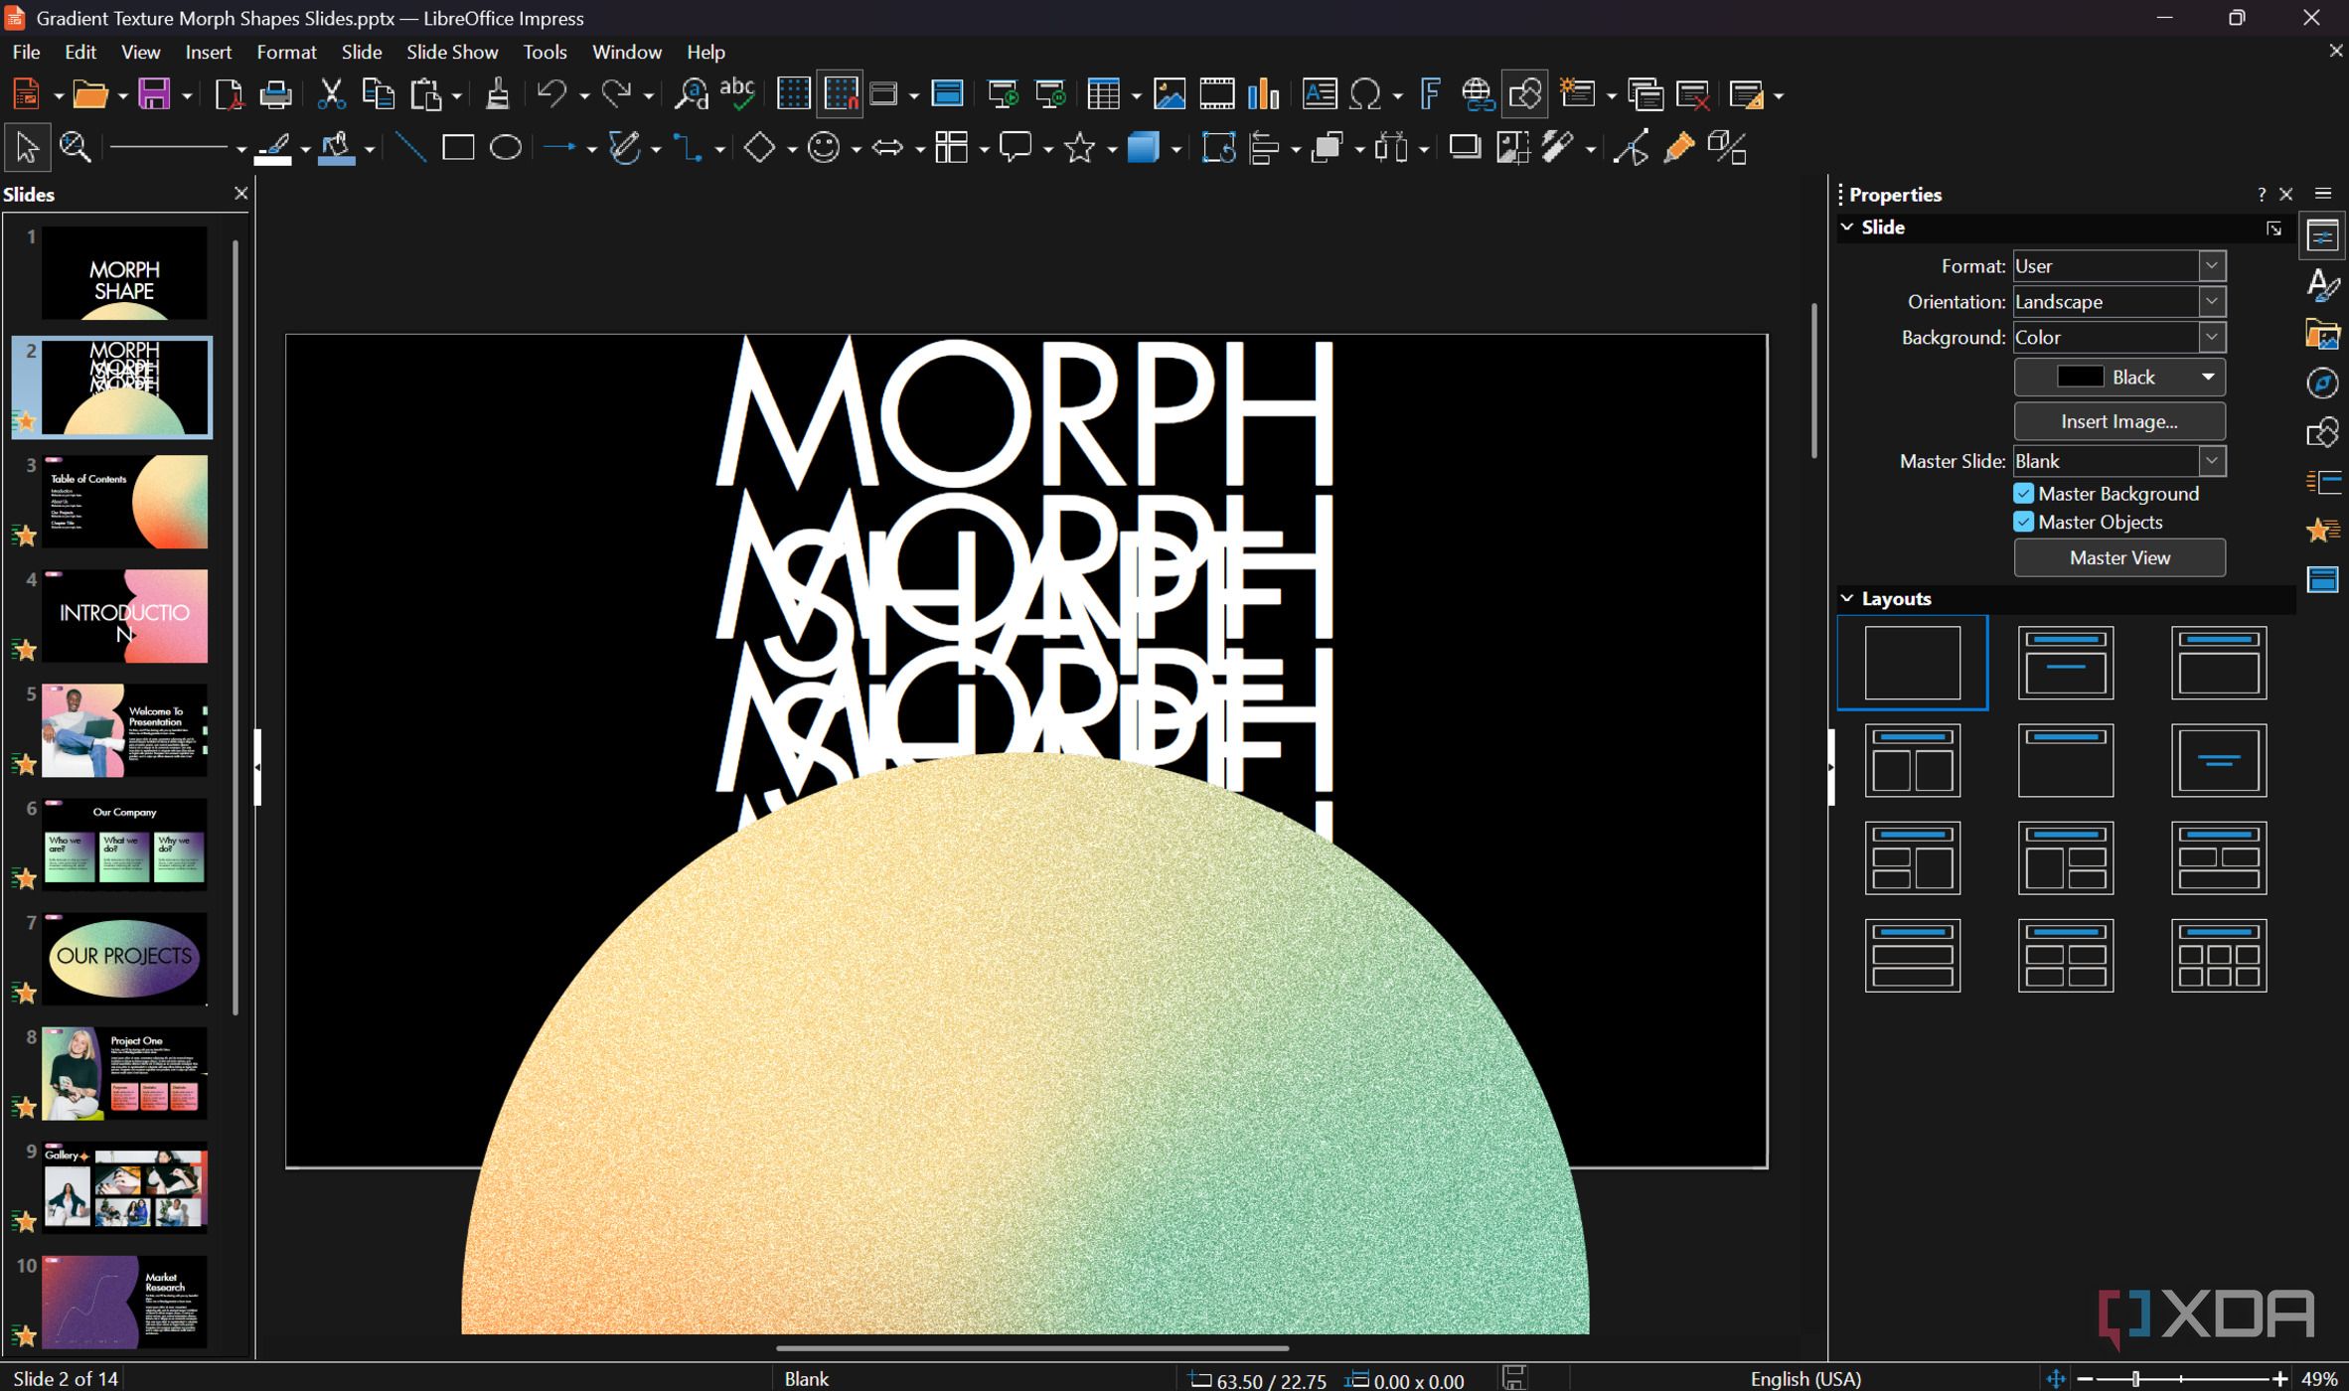The image size is (2349, 1391).
Task: Close the Slides panel
Action: pos(240,194)
